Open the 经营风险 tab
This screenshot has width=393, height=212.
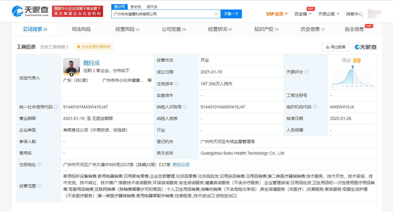127,29
